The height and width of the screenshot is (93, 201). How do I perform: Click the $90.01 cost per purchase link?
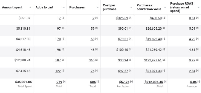[x=123, y=29]
